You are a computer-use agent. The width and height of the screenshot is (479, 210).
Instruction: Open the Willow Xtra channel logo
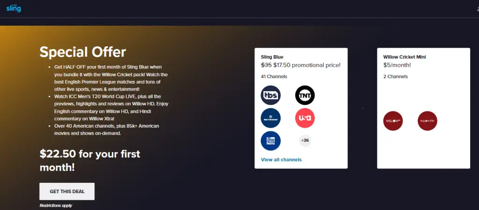click(x=428, y=121)
